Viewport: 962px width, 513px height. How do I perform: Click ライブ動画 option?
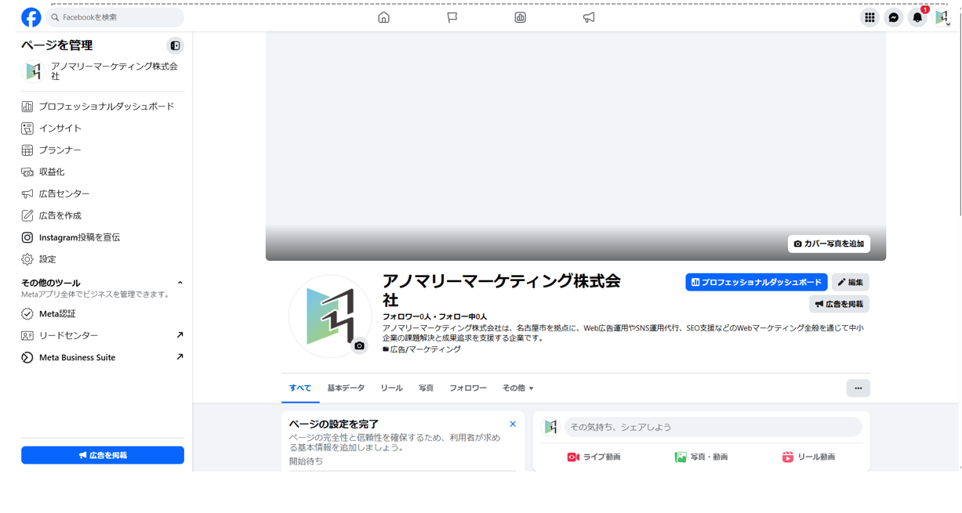coord(594,457)
